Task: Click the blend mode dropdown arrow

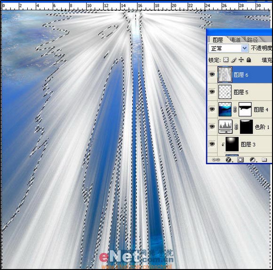Action: (244, 48)
